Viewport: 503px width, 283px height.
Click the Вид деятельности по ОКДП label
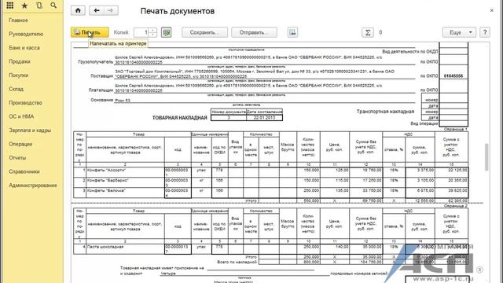point(409,52)
